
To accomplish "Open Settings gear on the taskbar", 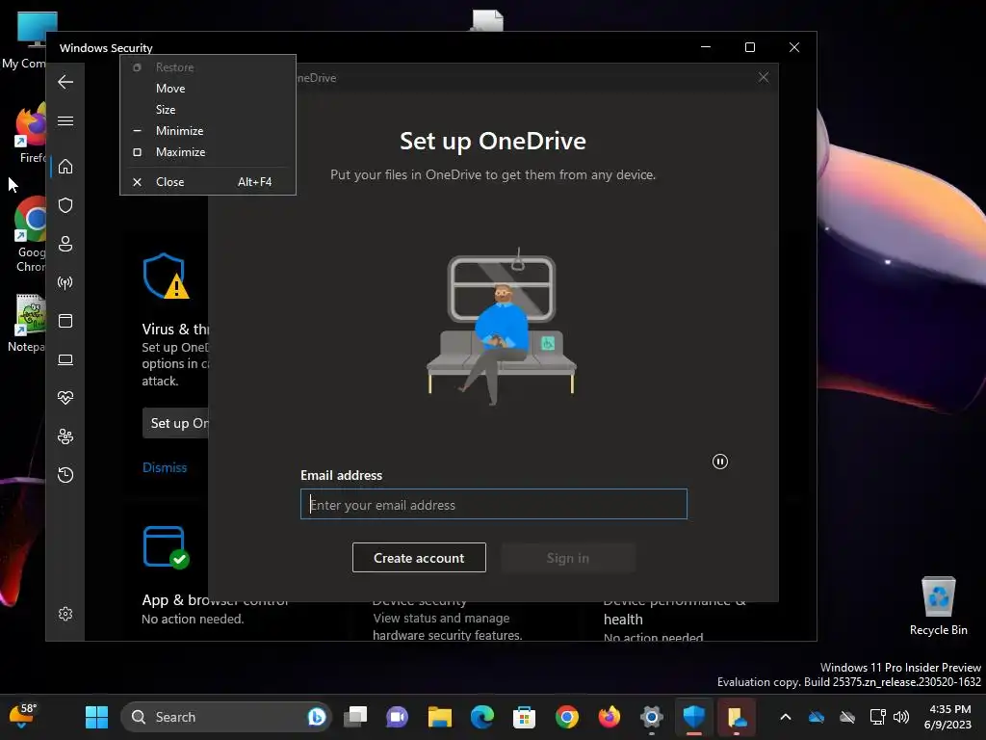I will [x=652, y=717].
